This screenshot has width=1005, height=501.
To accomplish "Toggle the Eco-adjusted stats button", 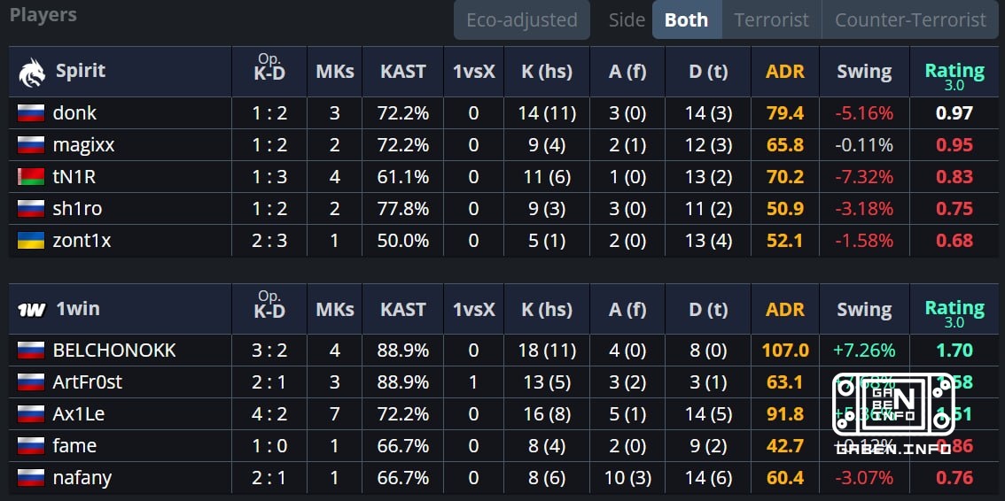I will (x=522, y=19).
